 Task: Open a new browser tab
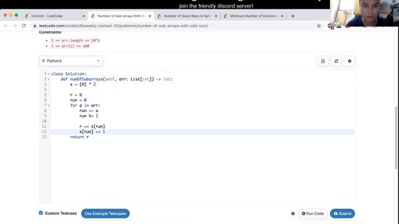[292, 16]
